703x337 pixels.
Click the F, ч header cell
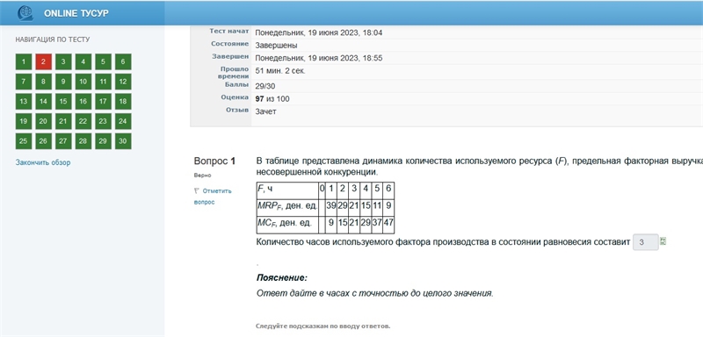click(x=287, y=190)
